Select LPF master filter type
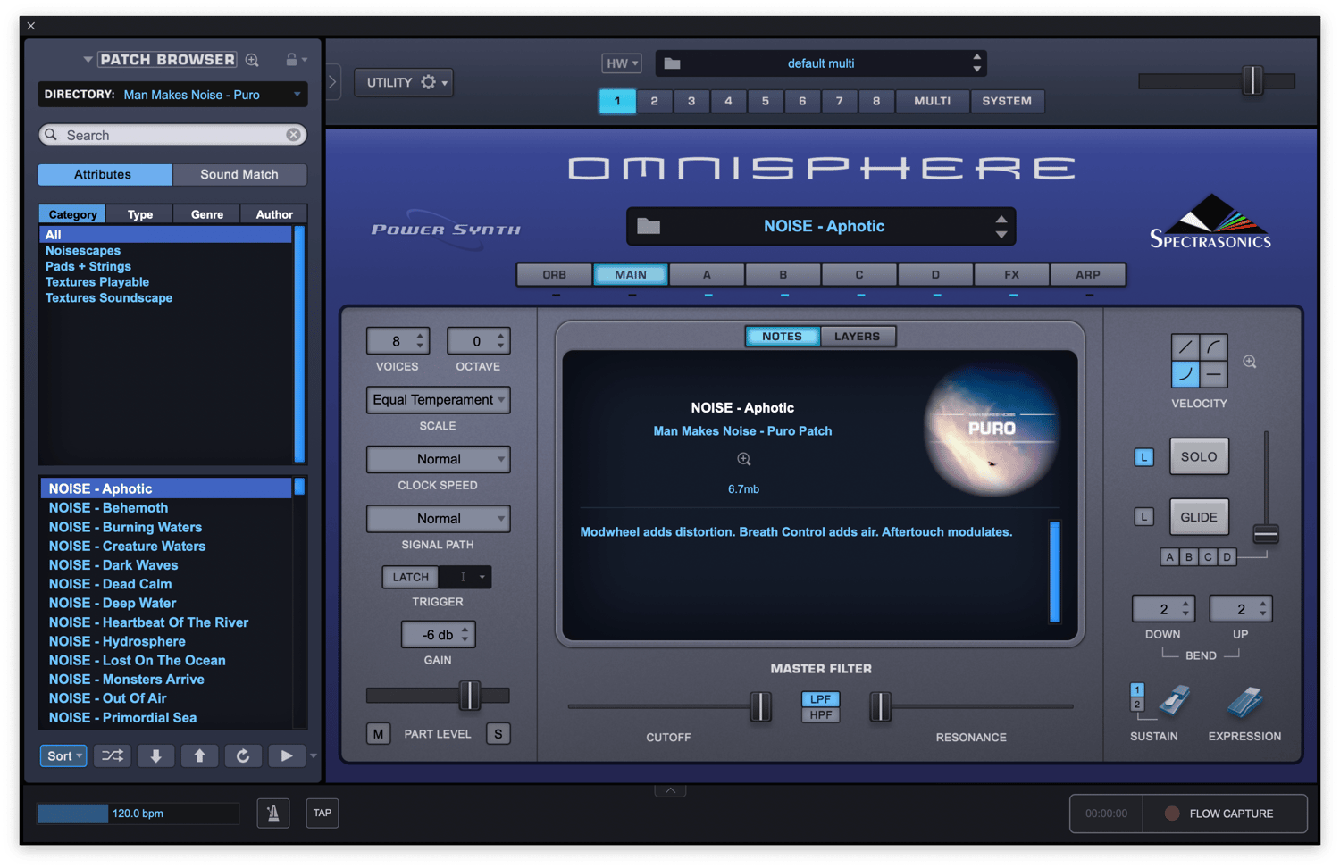 tap(820, 699)
